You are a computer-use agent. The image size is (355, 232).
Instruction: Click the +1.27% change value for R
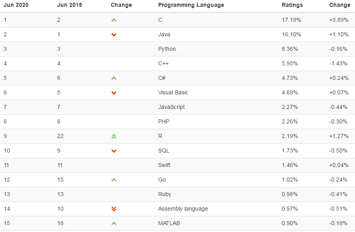click(338, 136)
